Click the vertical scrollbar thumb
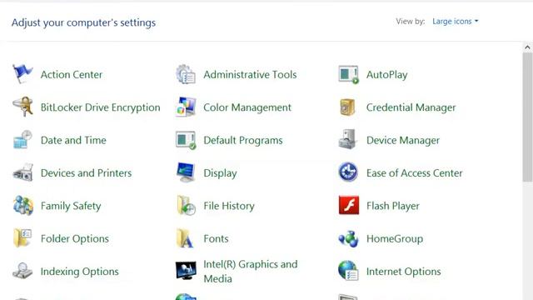533x300 pixels. pos(527,117)
